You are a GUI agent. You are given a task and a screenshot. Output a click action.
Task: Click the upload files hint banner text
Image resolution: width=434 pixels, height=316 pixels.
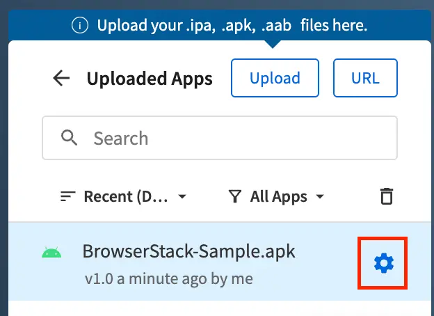(232, 26)
